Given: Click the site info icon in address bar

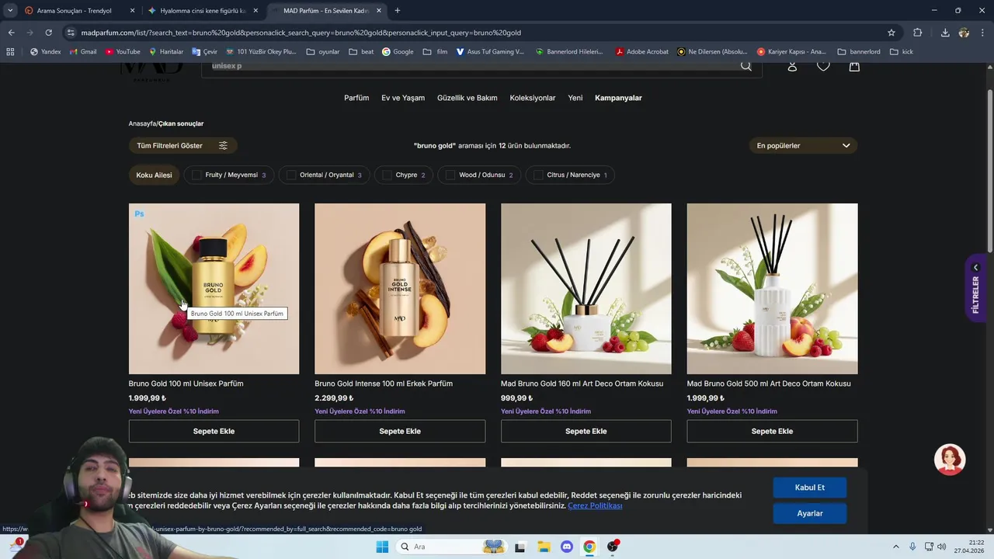Looking at the screenshot, I should click(71, 33).
